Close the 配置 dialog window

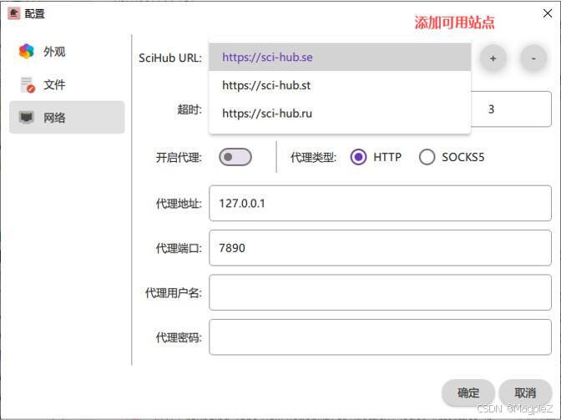click(x=548, y=13)
